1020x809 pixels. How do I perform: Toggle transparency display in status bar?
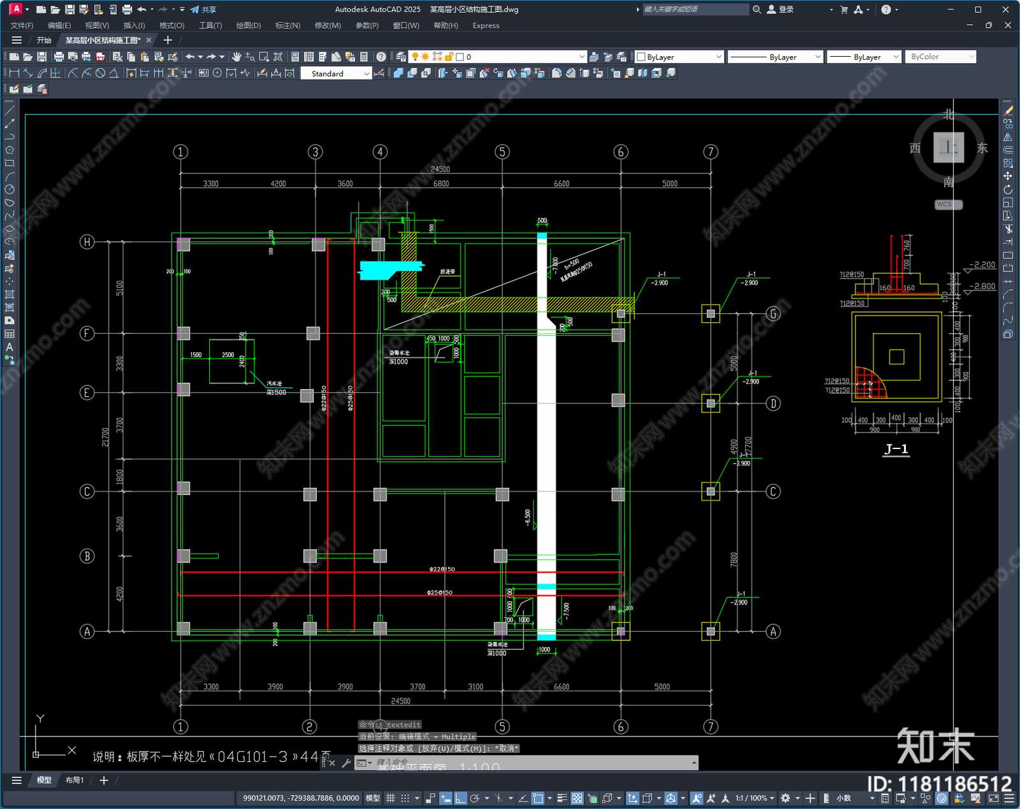[x=577, y=798]
